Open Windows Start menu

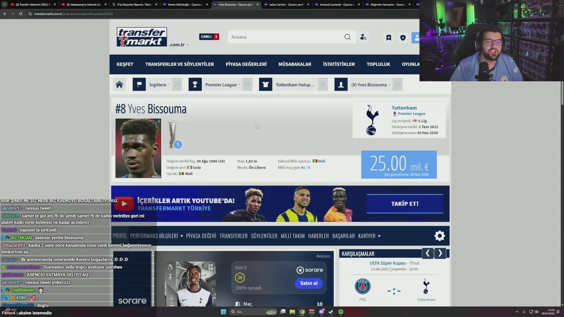(223, 312)
